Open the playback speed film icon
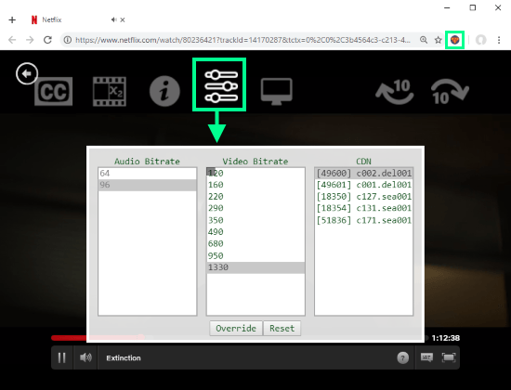This screenshot has height=390, width=511. [x=110, y=92]
